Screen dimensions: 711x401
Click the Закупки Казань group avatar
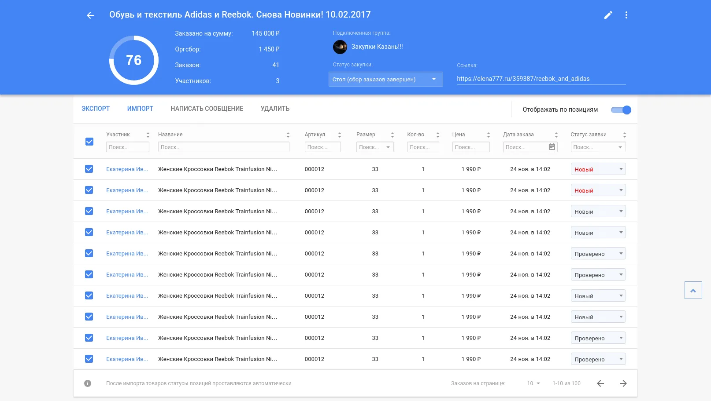340,47
